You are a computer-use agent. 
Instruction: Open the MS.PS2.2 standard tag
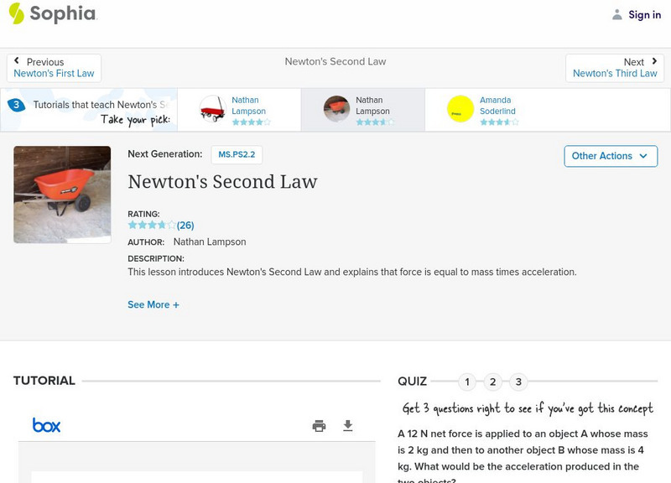tap(236, 154)
